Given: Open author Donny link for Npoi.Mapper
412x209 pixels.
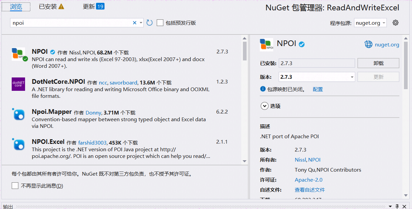Looking at the screenshot, I should [93, 113].
